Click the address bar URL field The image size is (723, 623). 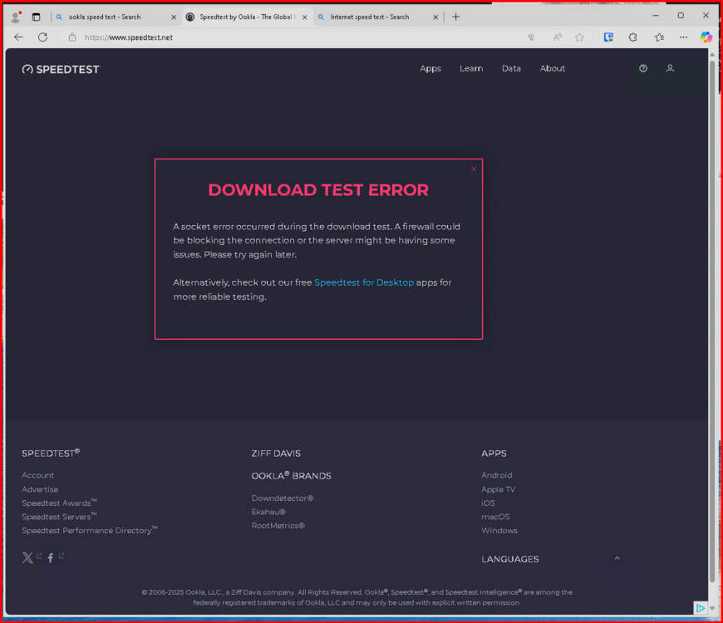pyautogui.click(x=295, y=37)
